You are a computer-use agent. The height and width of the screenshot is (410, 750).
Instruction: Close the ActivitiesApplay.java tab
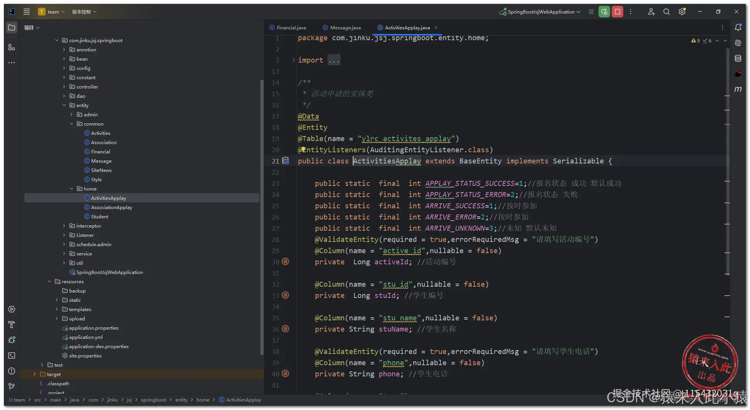pos(436,27)
